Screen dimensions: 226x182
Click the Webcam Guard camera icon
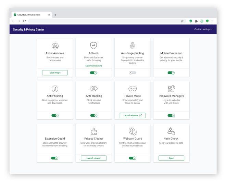(133, 131)
